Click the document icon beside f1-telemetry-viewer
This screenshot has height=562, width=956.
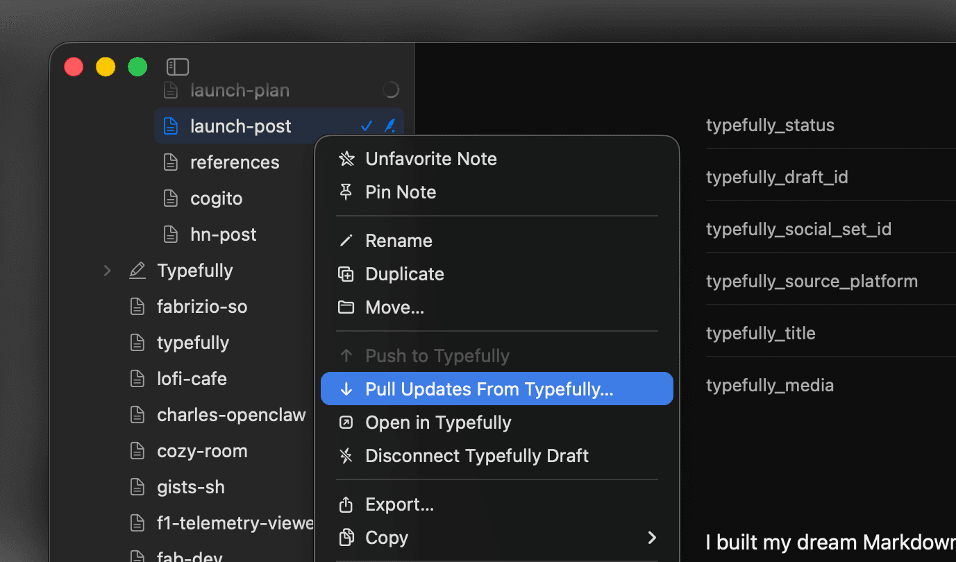point(137,523)
